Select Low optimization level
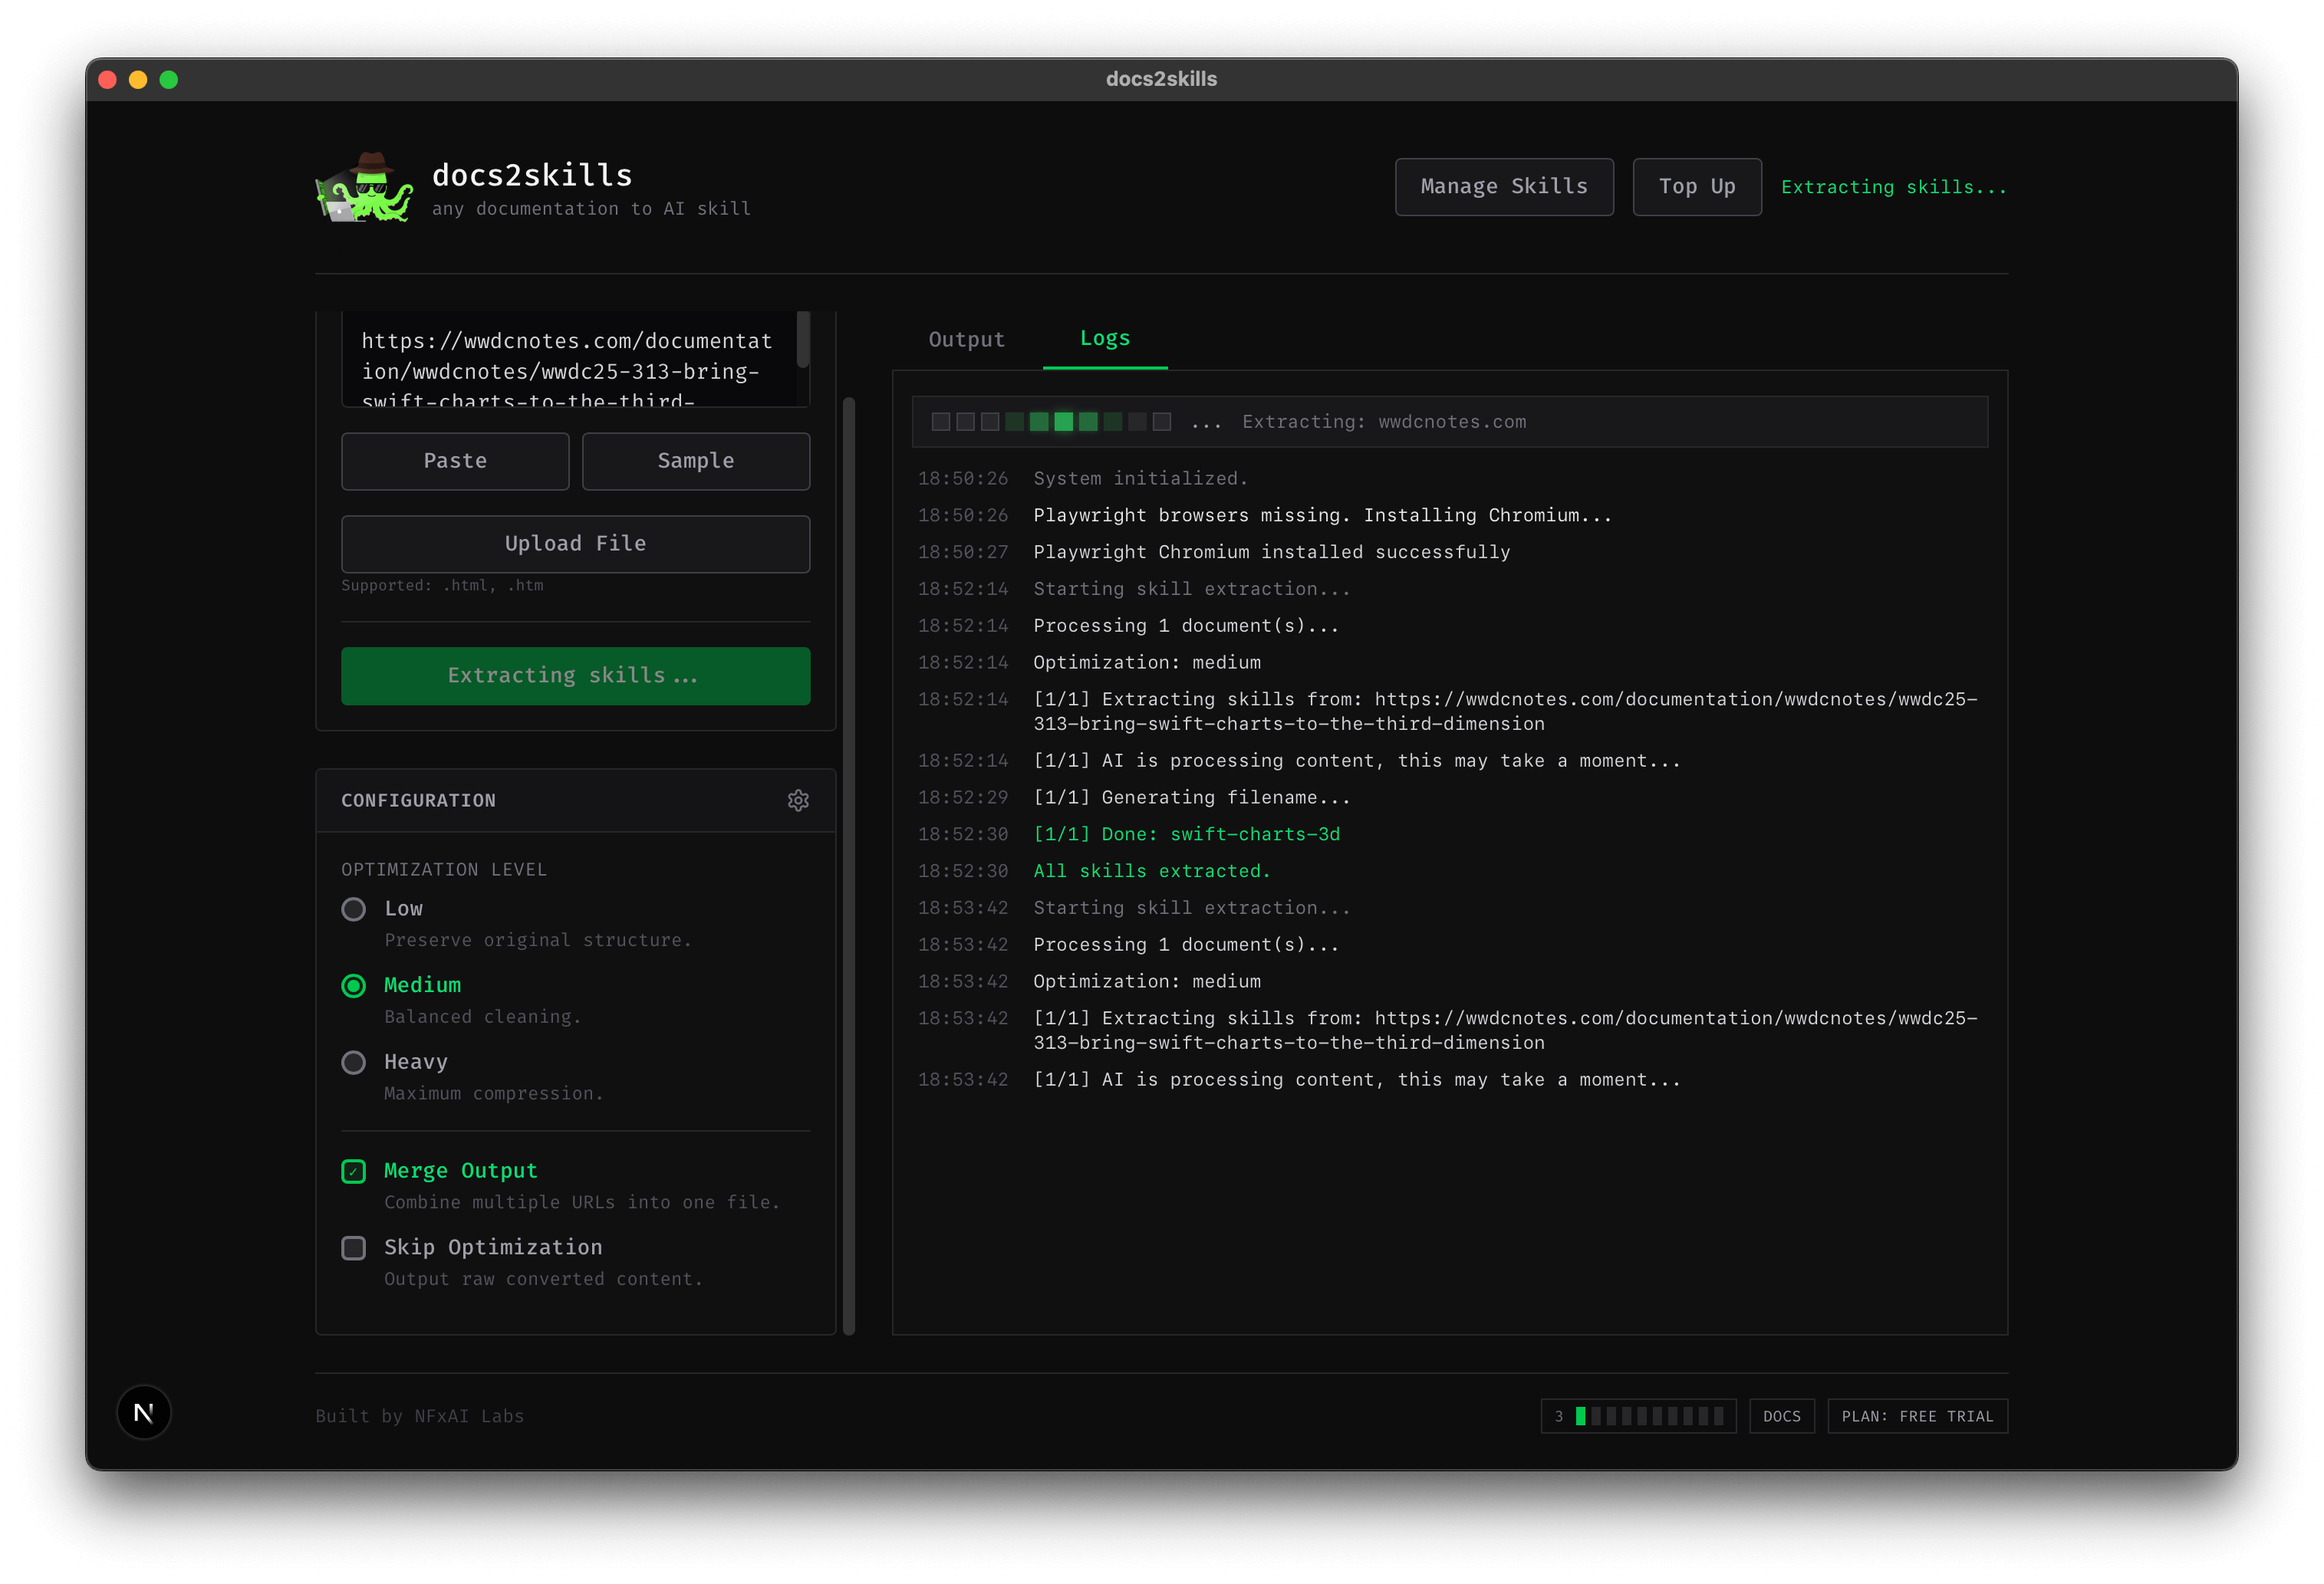 pyautogui.click(x=354, y=909)
